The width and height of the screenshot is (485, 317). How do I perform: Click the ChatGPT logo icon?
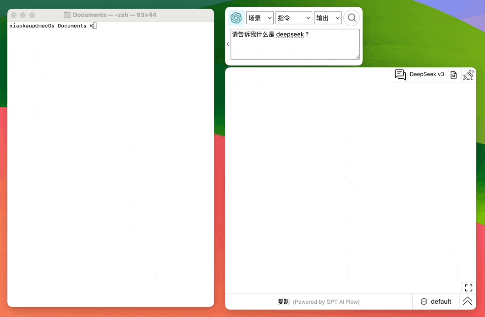pyautogui.click(x=236, y=18)
